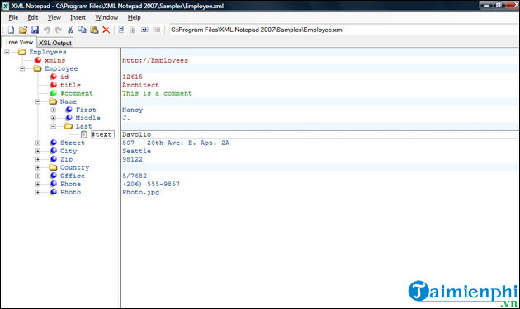This screenshot has height=309, width=520.
Task: Open the View menu
Action: pyautogui.click(x=54, y=17)
